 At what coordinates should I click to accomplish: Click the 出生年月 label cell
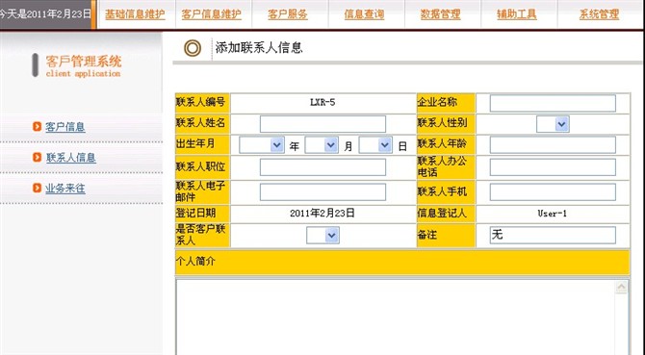click(202, 145)
